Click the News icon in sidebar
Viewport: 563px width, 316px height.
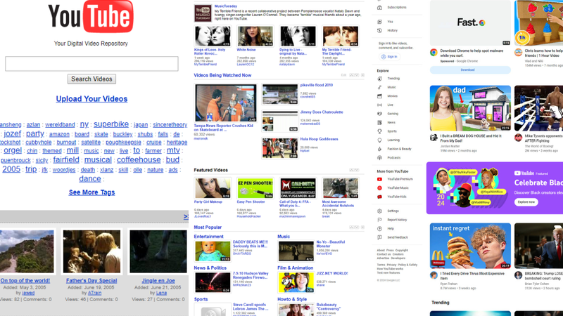coord(379,122)
